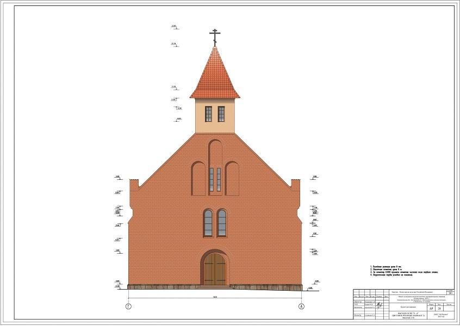Image resolution: width=460 pixels, height=326 pixels.
Task: Click the left window of the bell tower
Action: [x=208, y=114]
